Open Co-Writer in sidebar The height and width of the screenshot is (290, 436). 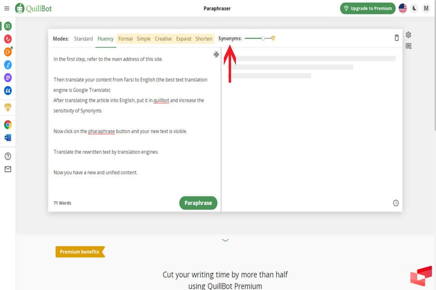click(x=8, y=65)
